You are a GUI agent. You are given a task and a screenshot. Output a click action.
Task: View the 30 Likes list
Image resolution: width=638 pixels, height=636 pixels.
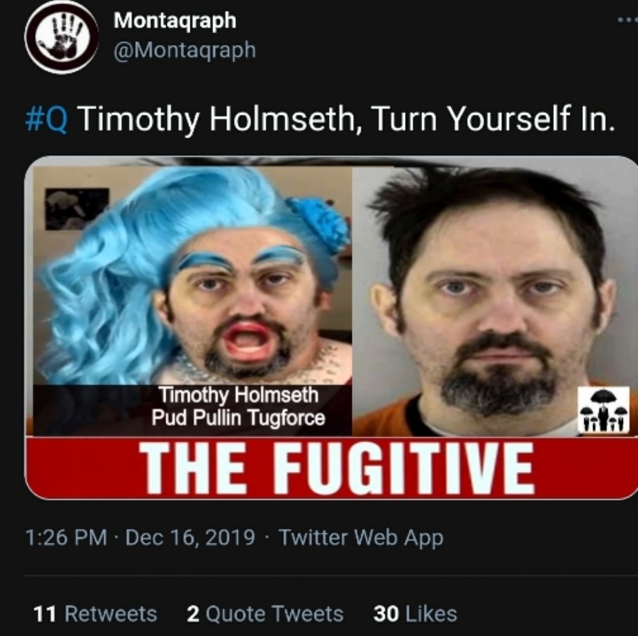click(x=415, y=614)
